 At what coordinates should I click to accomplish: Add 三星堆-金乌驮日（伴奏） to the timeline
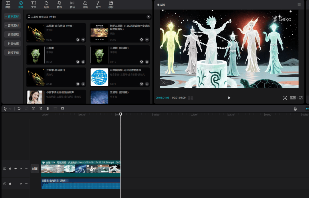pos(83,40)
